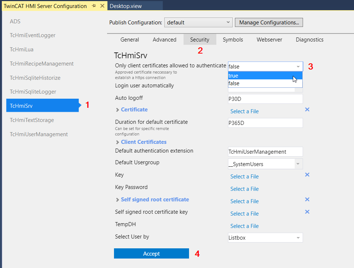Screen dimensions: 354x268
Task: Click the Client Certificates heading link
Action: [143, 142]
